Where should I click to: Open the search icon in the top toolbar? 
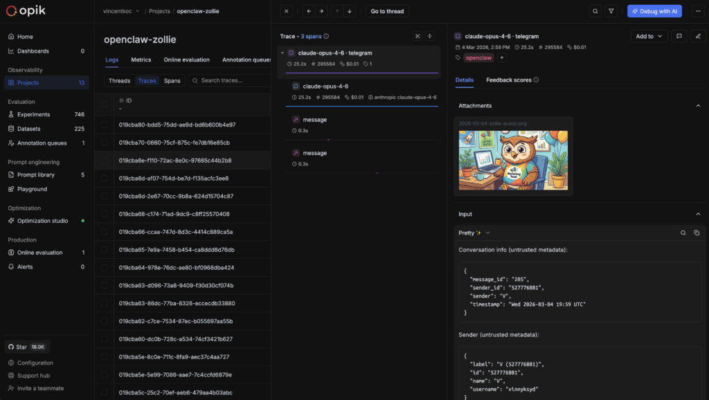[x=595, y=11]
